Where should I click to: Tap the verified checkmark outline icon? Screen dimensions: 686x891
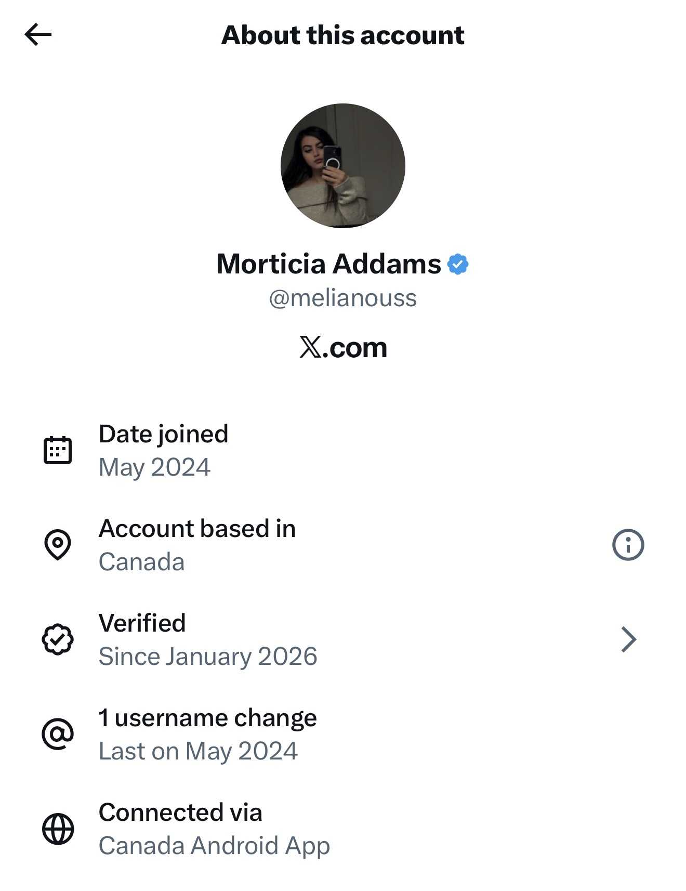click(x=58, y=639)
